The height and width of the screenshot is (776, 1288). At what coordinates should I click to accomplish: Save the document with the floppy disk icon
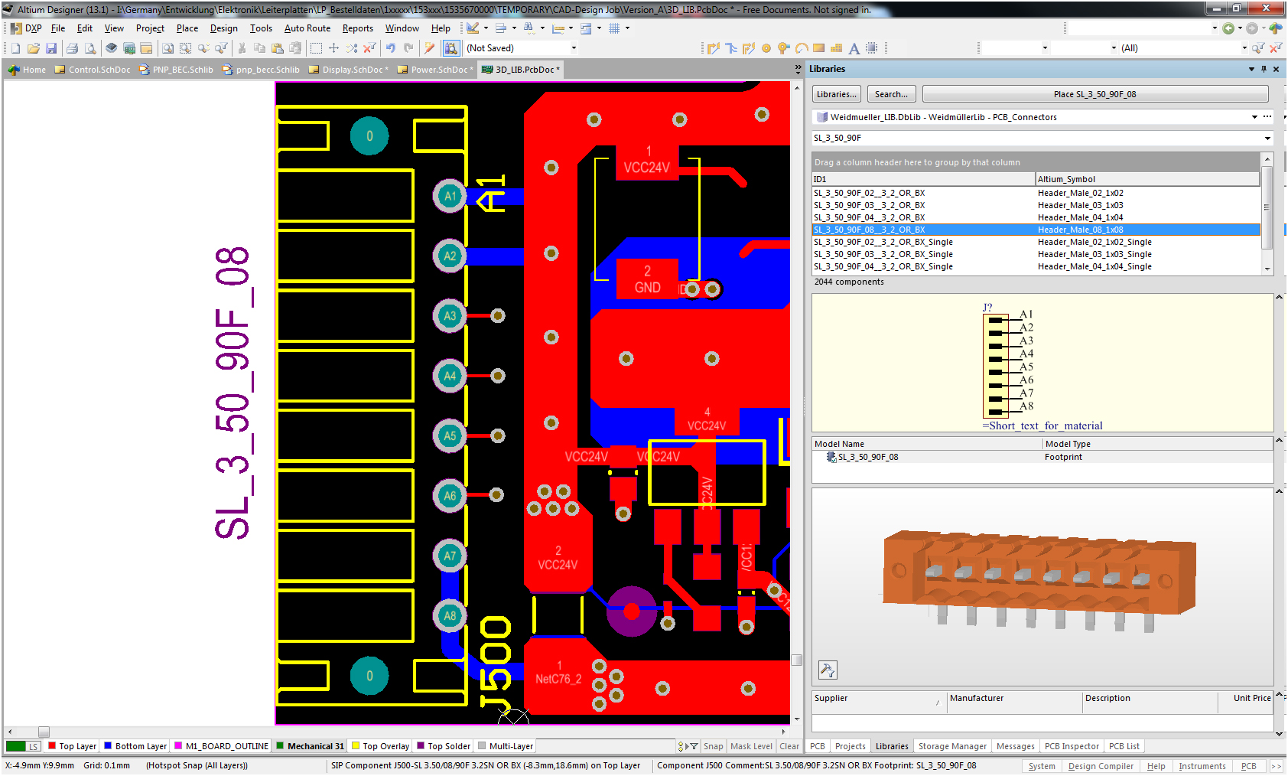coord(51,48)
